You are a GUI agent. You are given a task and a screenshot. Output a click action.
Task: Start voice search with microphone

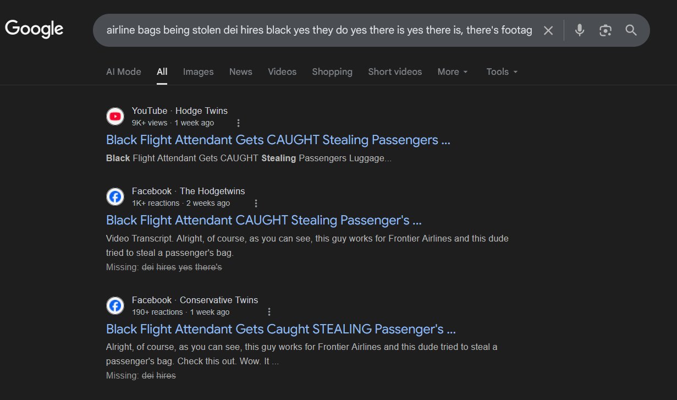[579, 30]
